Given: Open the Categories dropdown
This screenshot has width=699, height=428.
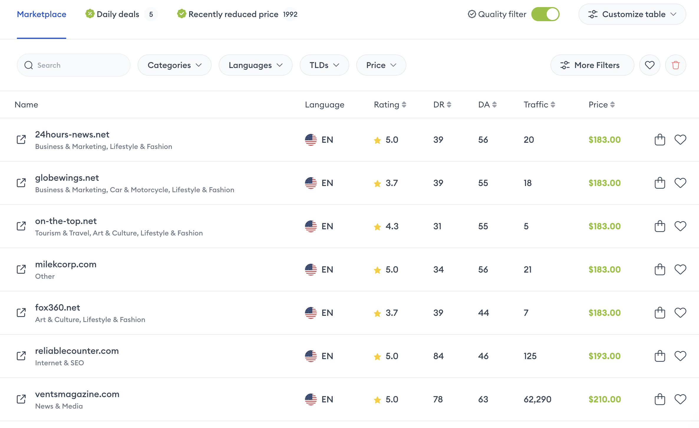Looking at the screenshot, I should click(174, 65).
